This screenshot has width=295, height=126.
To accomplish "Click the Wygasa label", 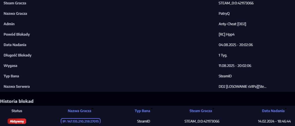I will 10,66.
